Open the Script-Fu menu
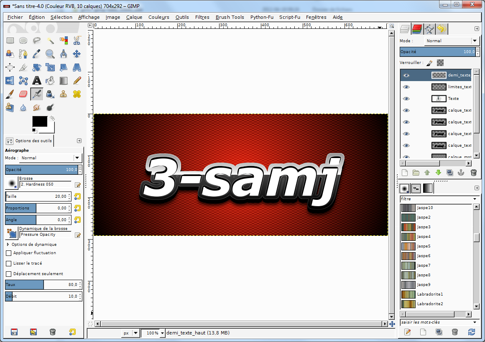Viewport: 485px width, 342px height. pyautogui.click(x=289, y=17)
